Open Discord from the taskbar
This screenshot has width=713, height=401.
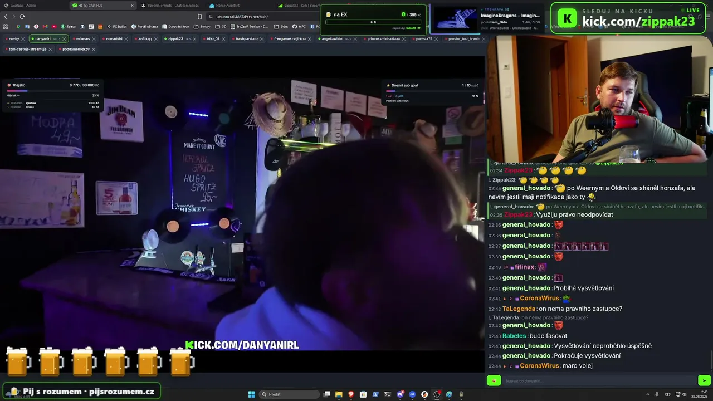coord(400,394)
